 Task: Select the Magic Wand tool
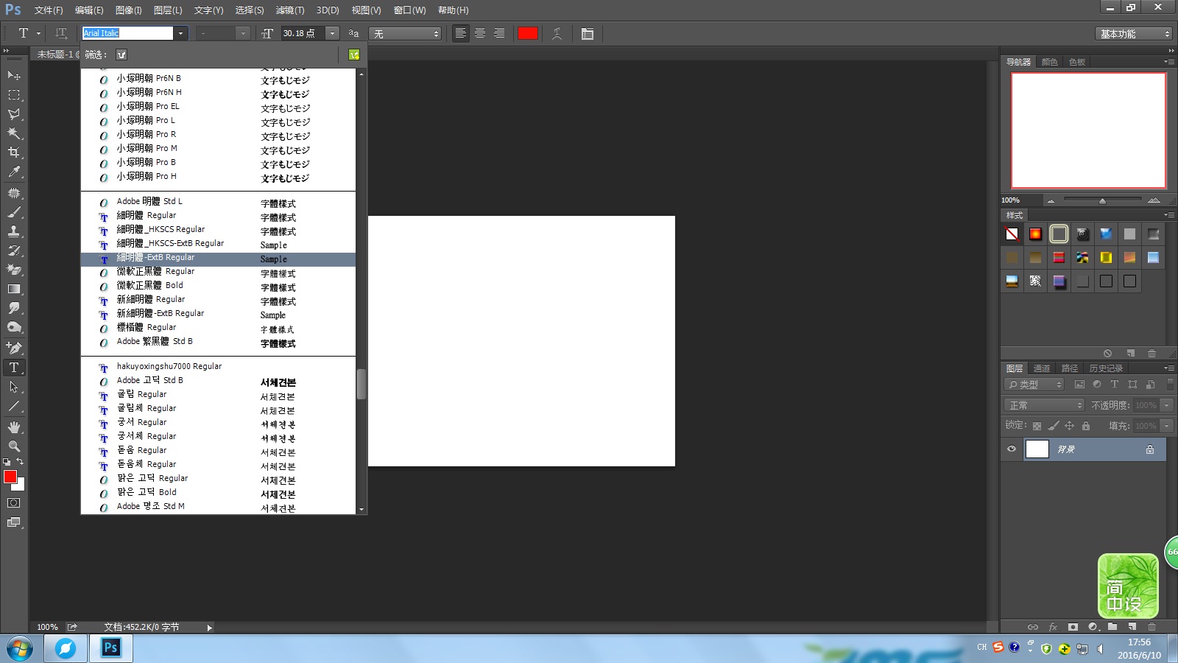coord(14,133)
